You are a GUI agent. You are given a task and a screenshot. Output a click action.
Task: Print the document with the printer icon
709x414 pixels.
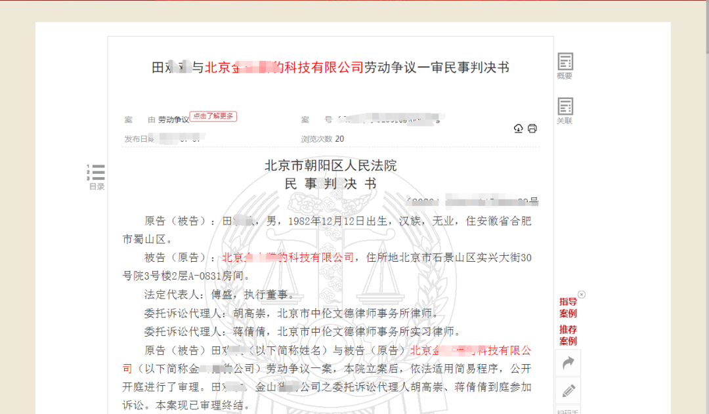point(532,129)
